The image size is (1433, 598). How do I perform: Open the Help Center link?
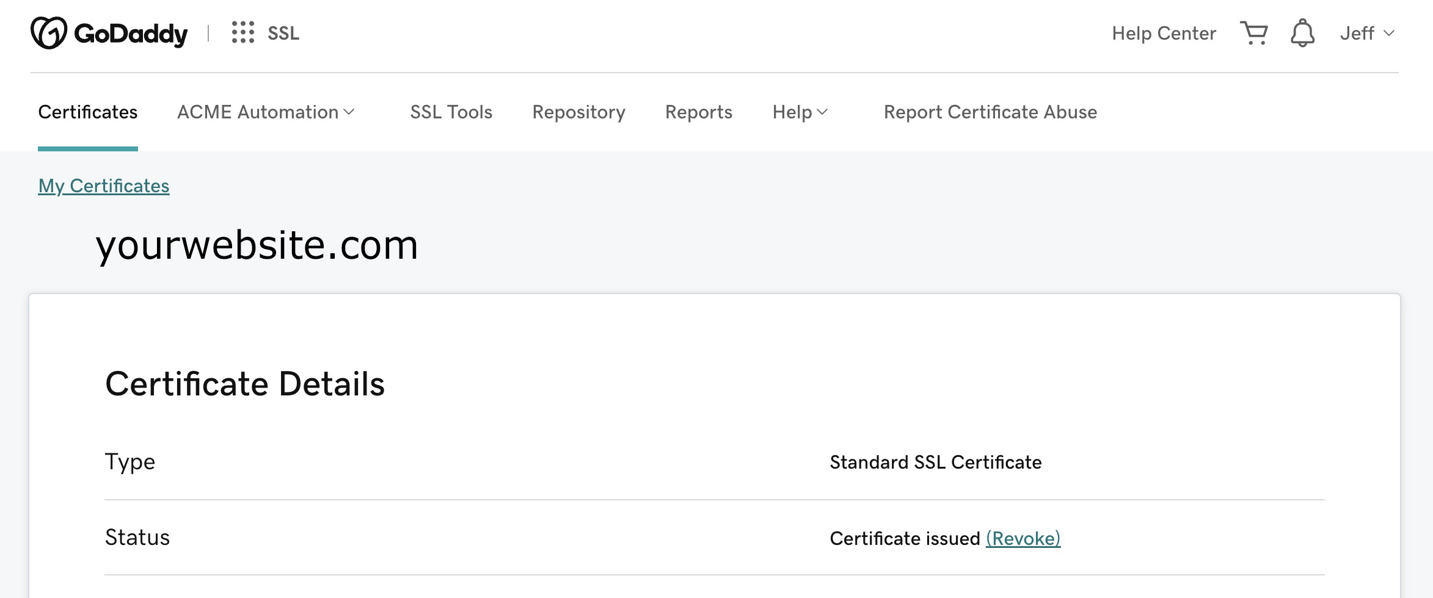coord(1164,33)
